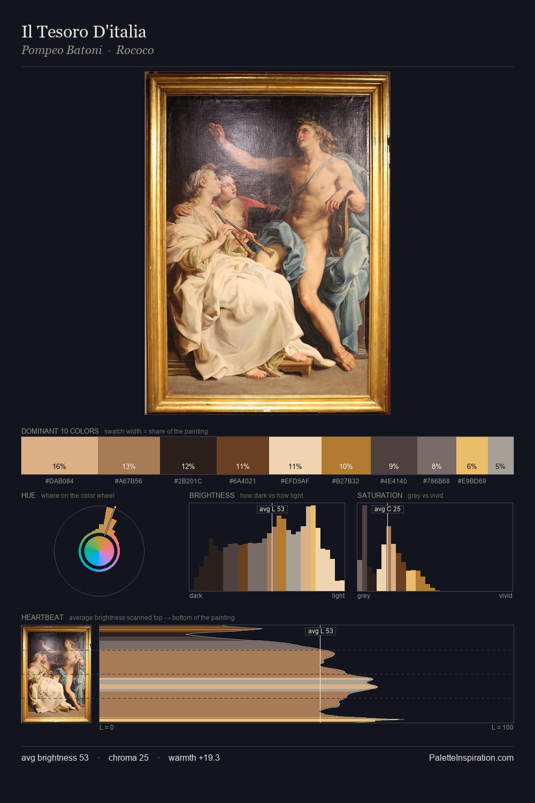Choose the golden yellow swatch above #E9BD69

(x=472, y=456)
